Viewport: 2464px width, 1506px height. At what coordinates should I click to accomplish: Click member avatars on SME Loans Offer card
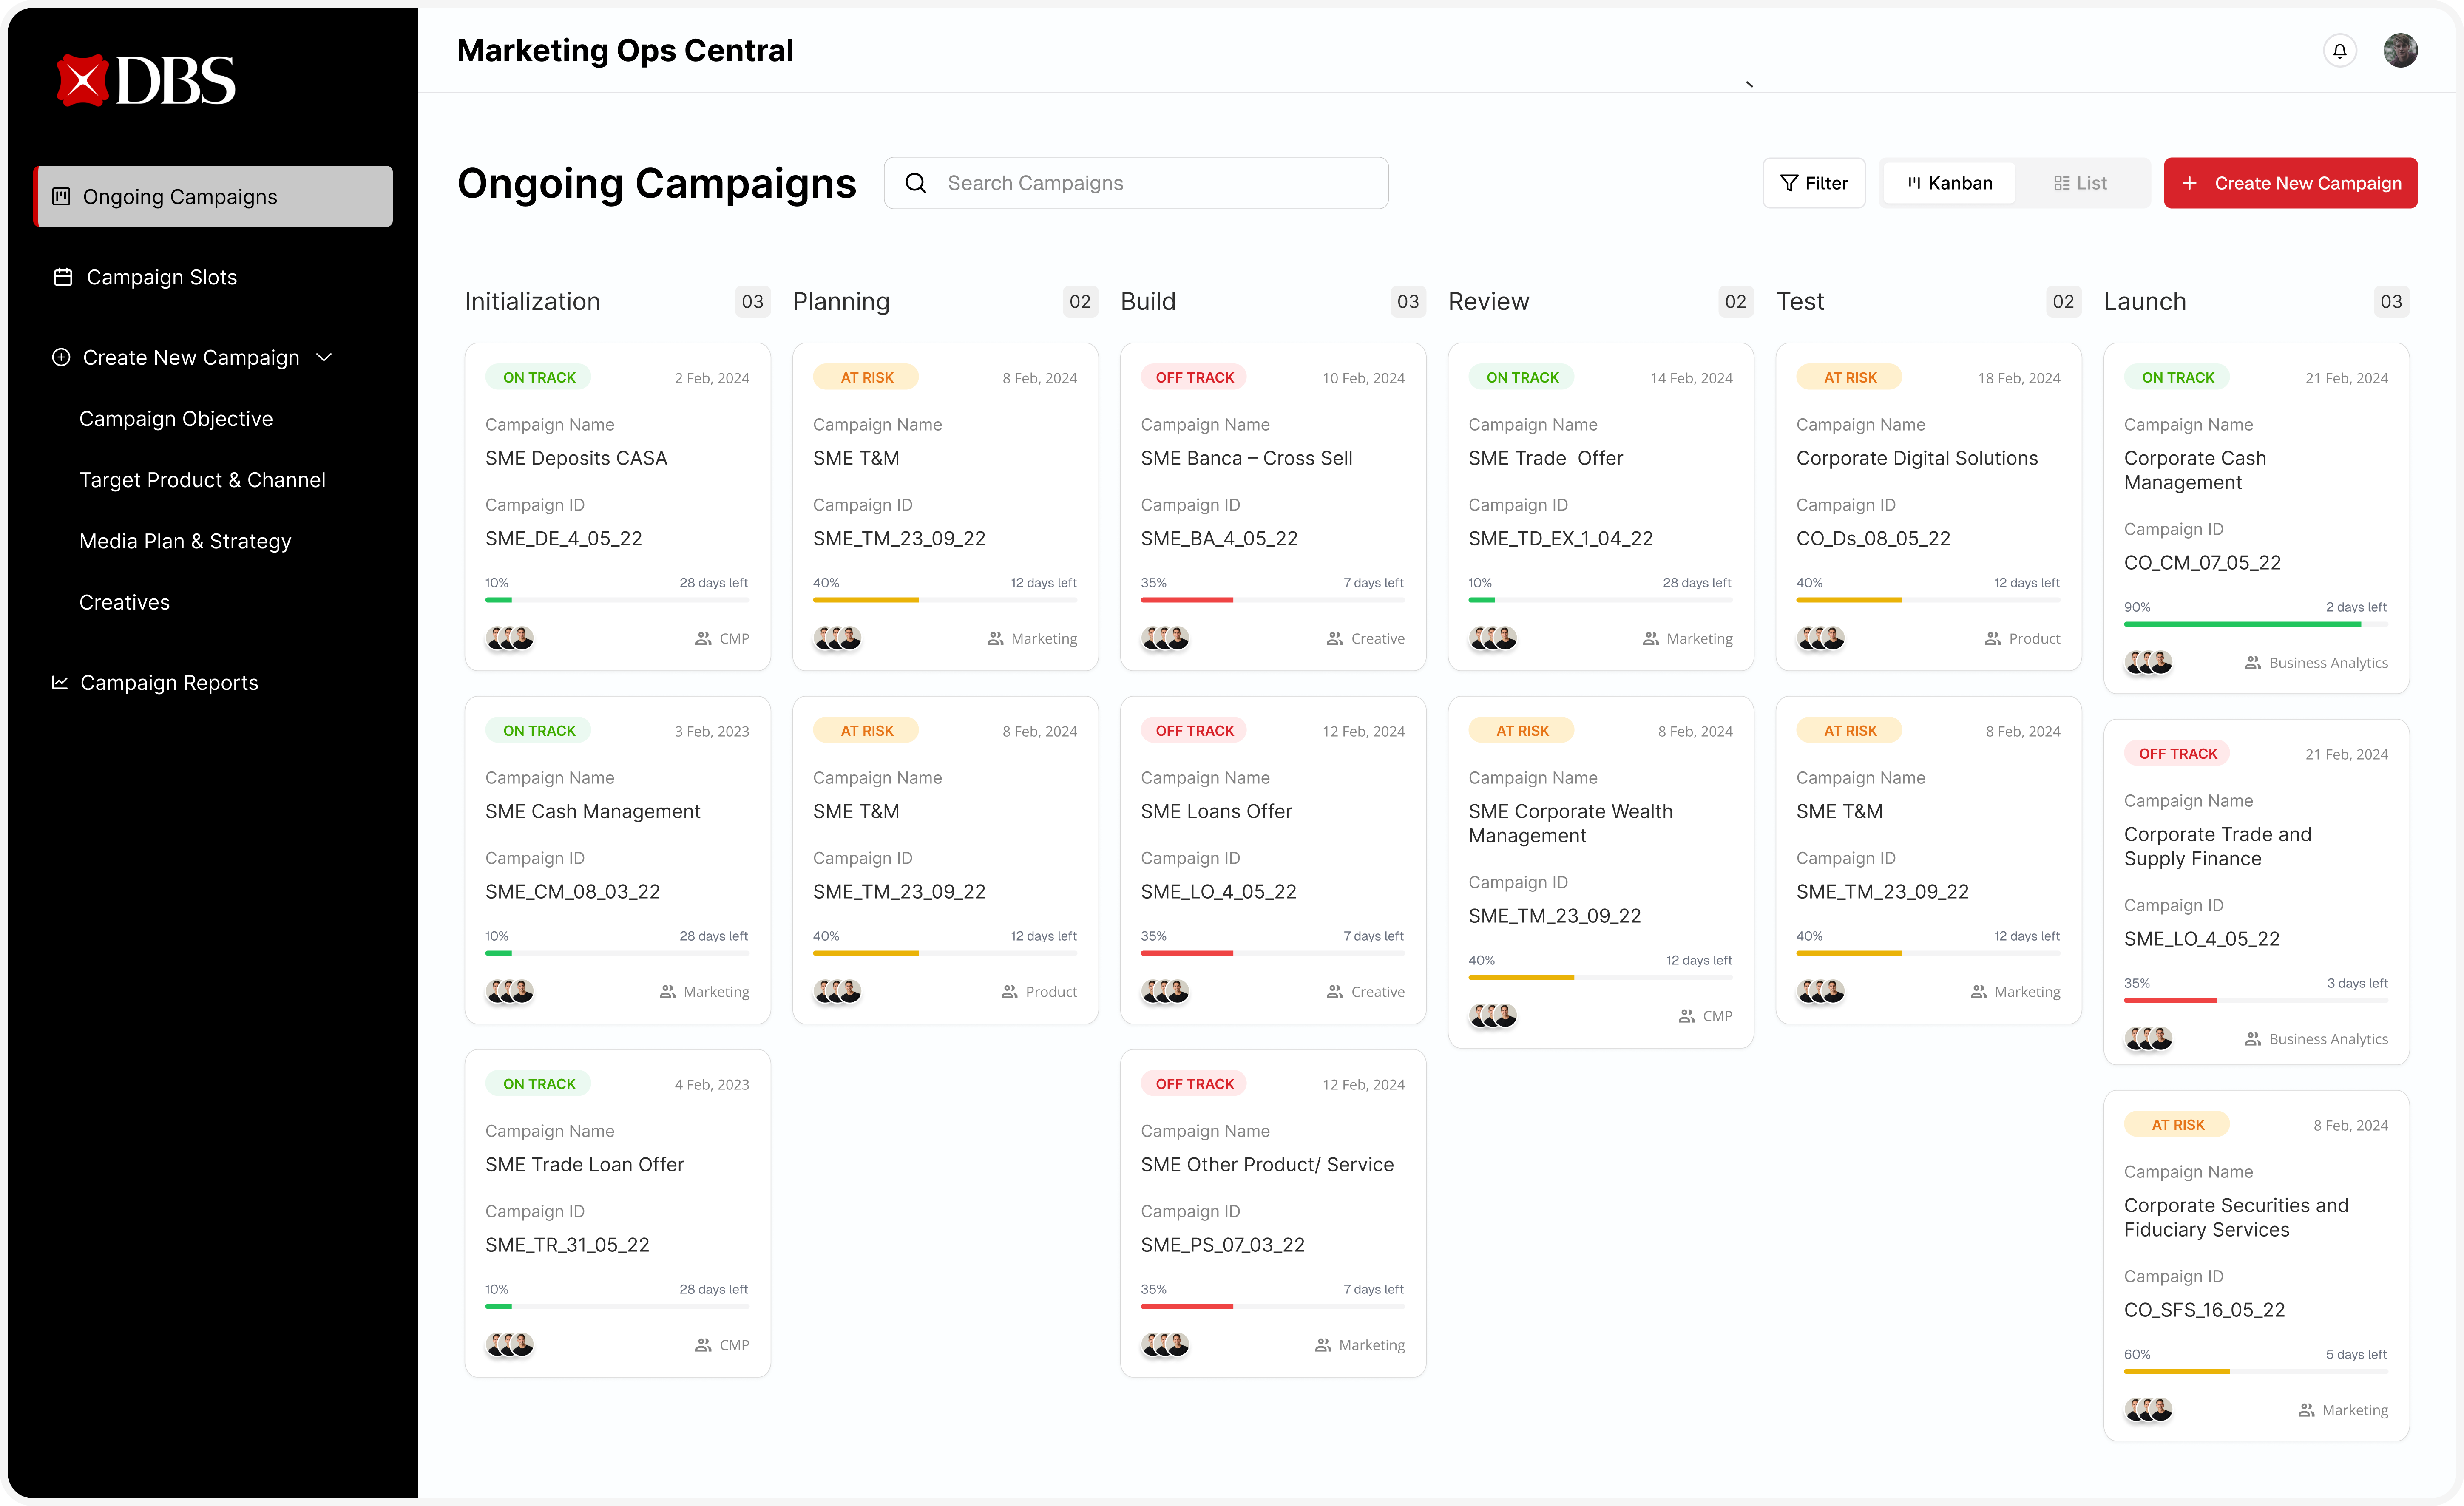(1165, 991)
